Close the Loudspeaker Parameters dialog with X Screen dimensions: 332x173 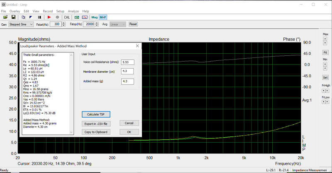(137, 46)
